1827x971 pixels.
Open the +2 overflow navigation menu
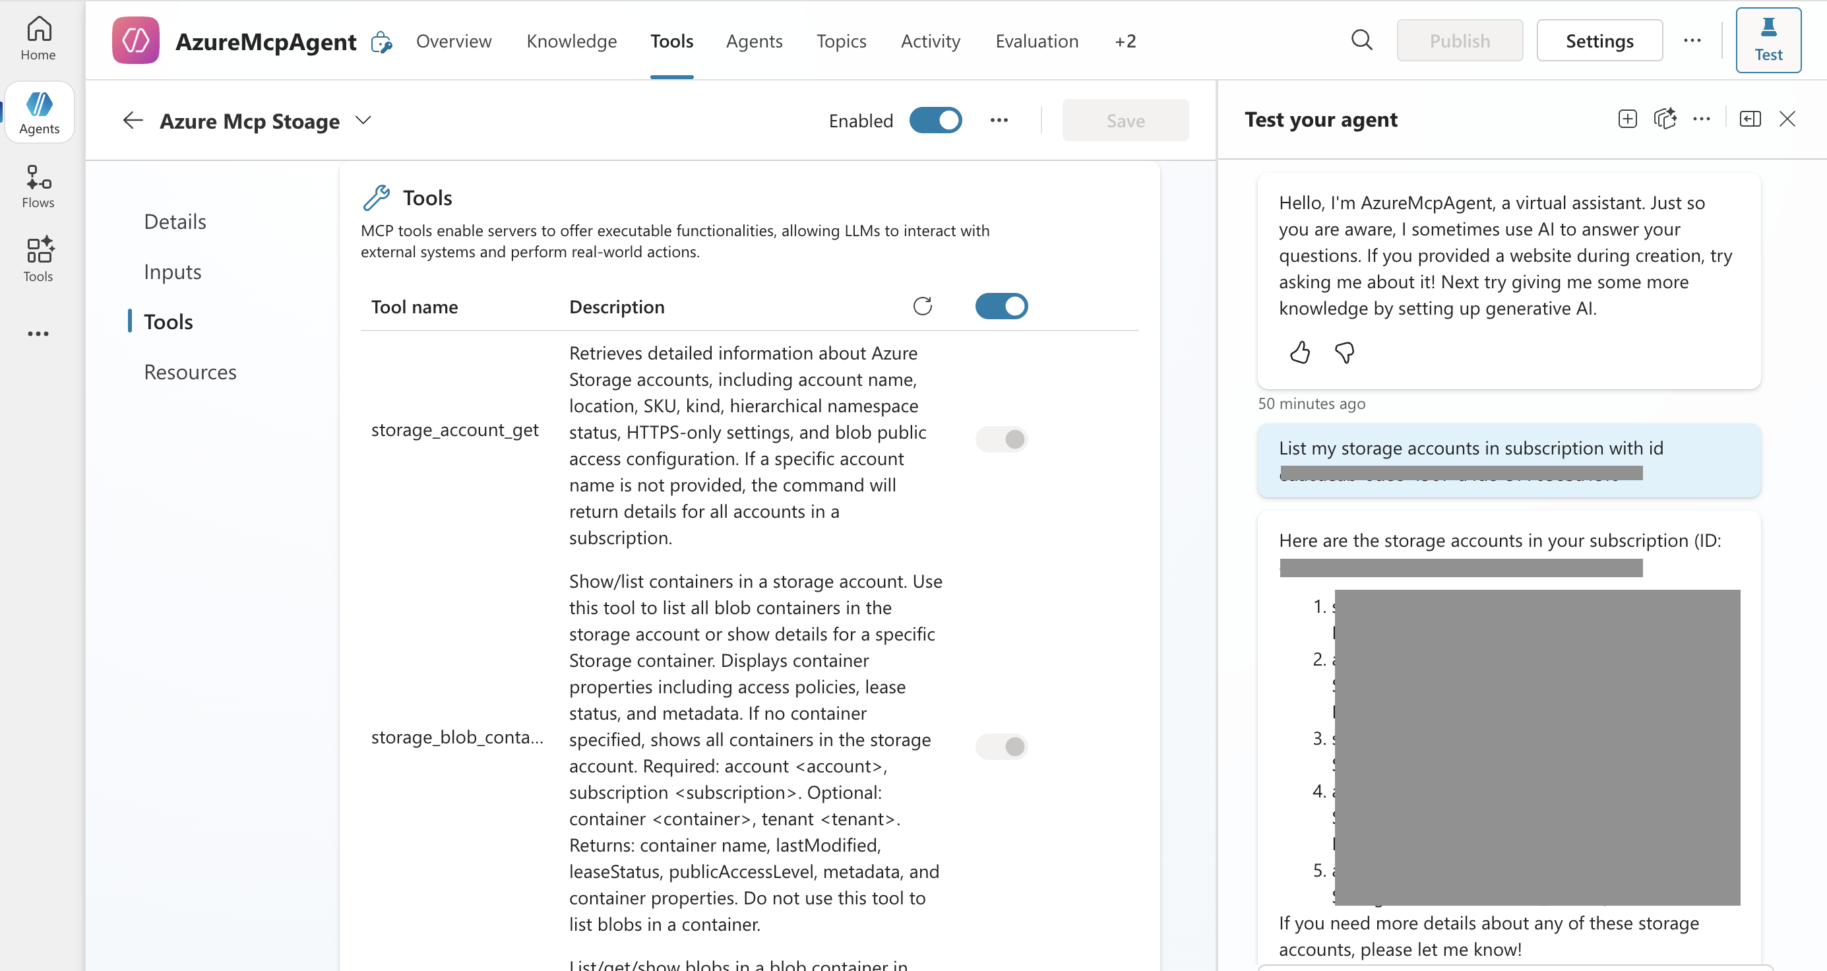pyautogui.click(x=1125, y=40)
